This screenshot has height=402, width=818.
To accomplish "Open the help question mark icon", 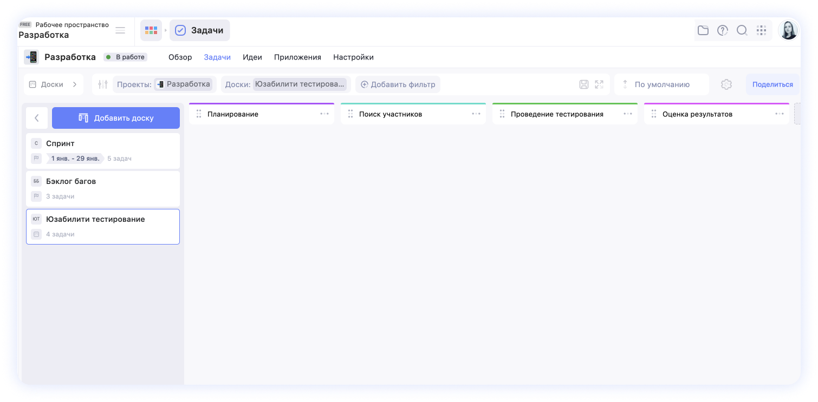I will tap(723, 31).
